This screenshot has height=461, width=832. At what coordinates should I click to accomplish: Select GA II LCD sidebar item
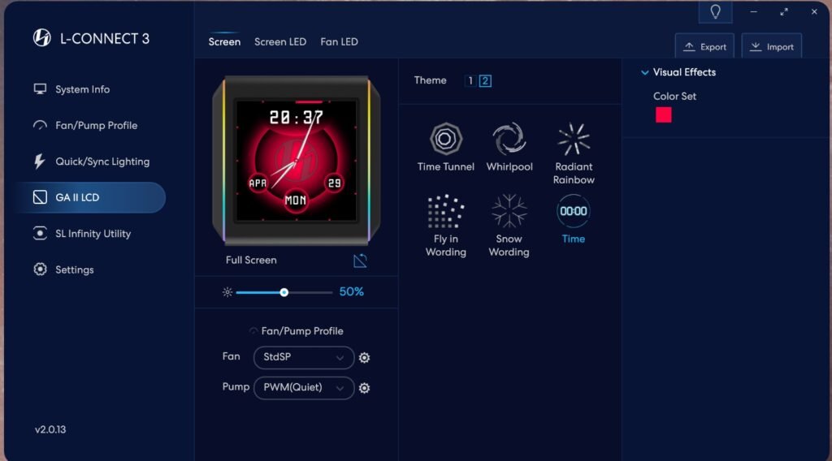click(90, 198)
